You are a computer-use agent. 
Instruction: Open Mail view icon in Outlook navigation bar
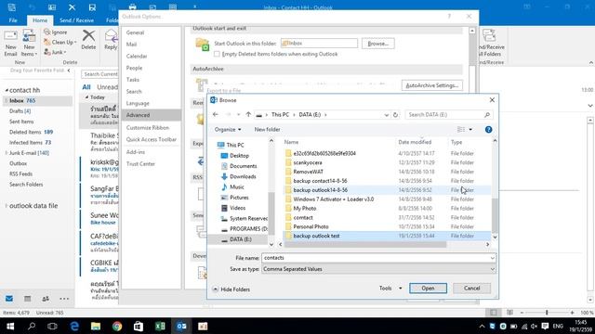(x=9, y=299)
